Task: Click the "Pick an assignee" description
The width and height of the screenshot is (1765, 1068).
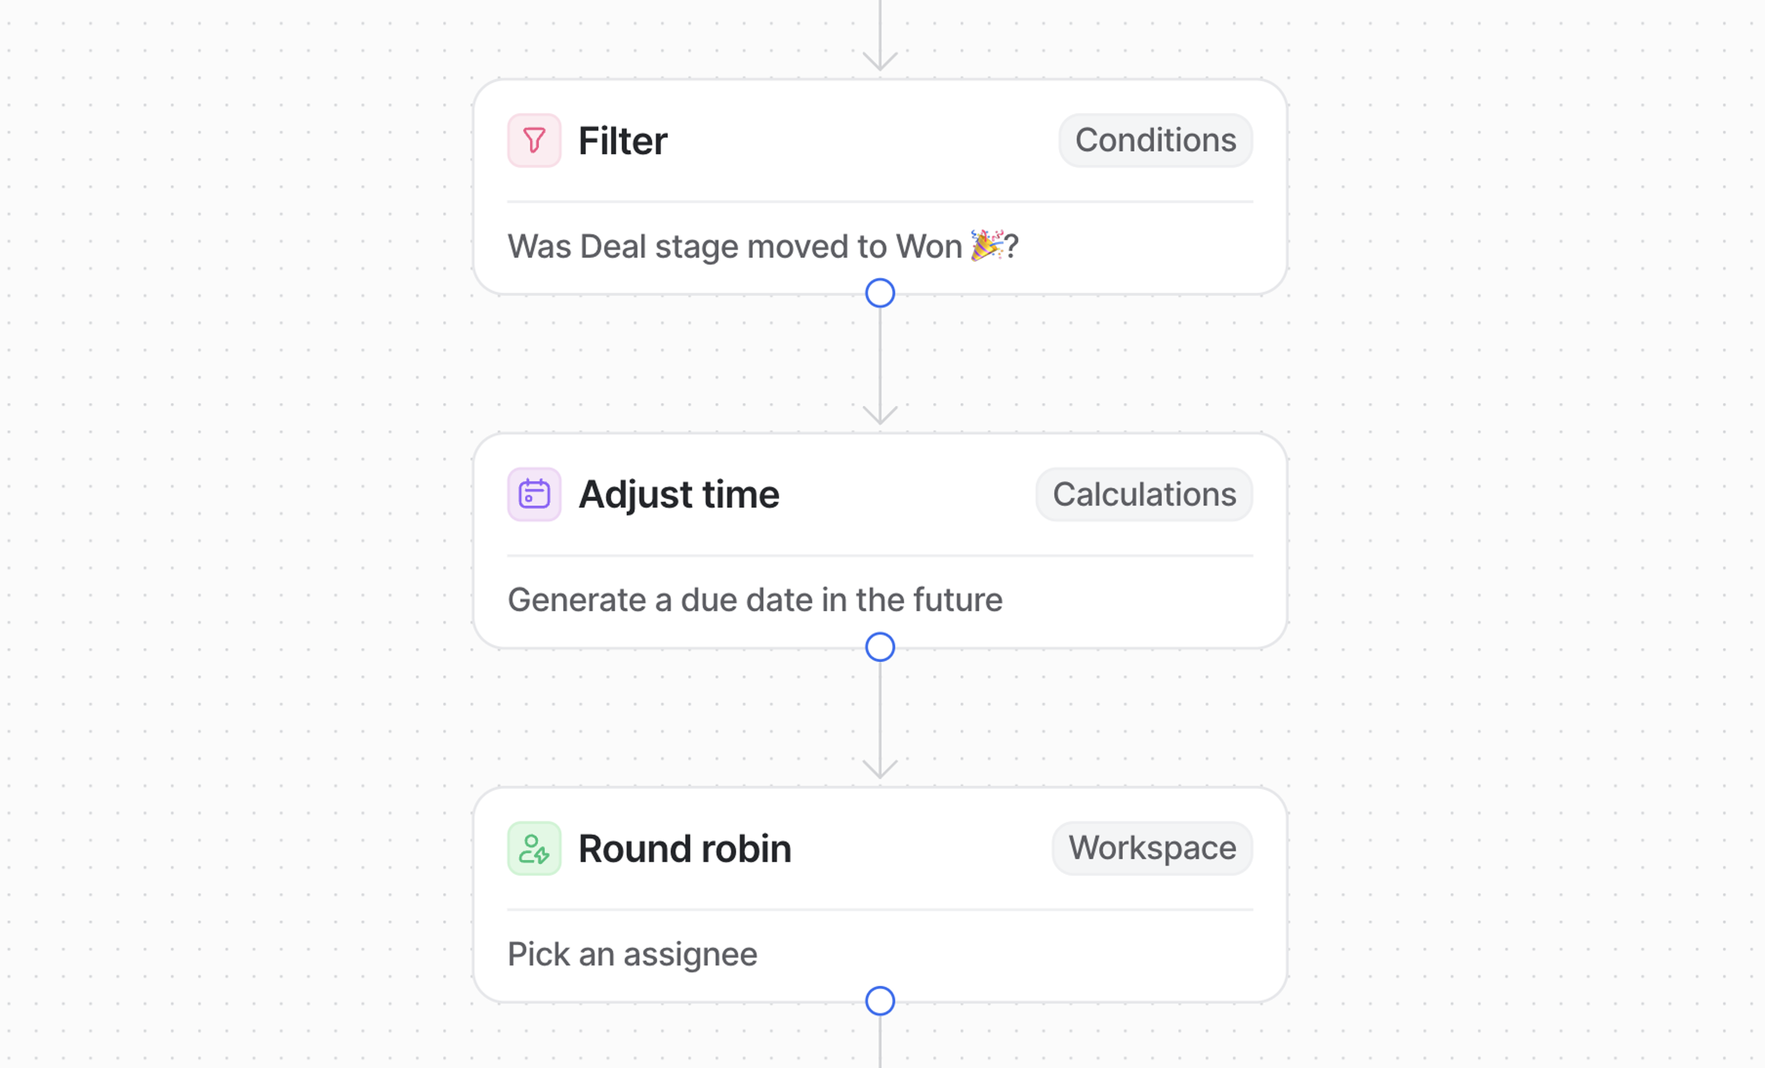Action: tap(632, 954)
